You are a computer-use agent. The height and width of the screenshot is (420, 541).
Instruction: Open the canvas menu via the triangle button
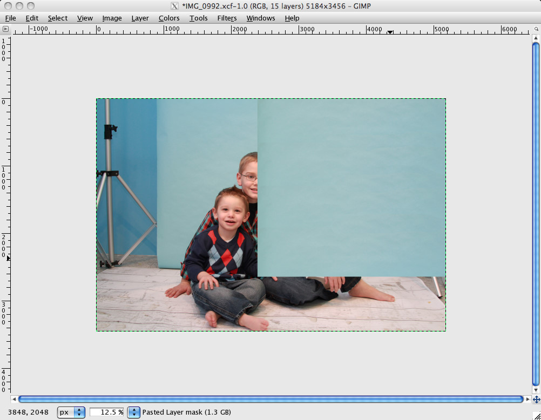5,29
